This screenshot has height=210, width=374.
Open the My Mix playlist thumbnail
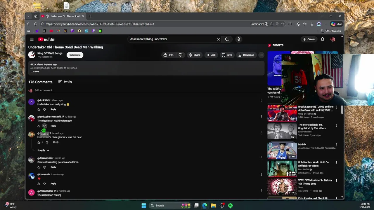(x=282, y=150)
